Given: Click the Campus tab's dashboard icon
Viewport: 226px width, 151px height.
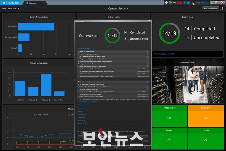Looking at the screenshot, I should 27,3.
